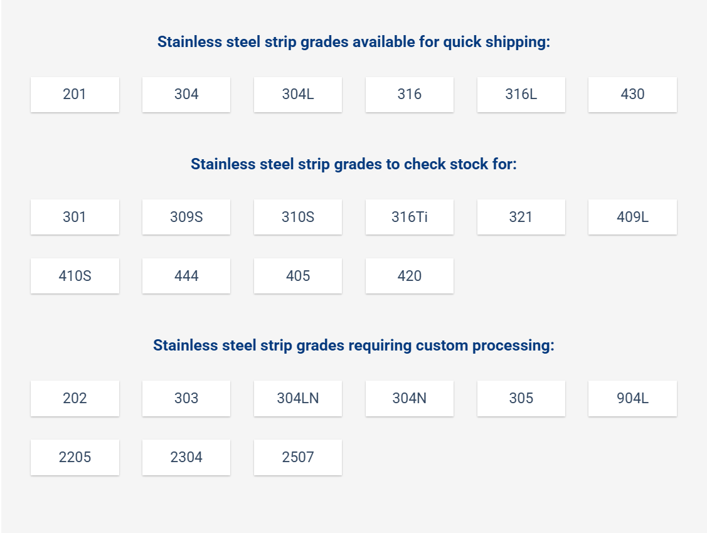Select the 420 strip grade
The image size is (707, 533).
pos(410,276)
